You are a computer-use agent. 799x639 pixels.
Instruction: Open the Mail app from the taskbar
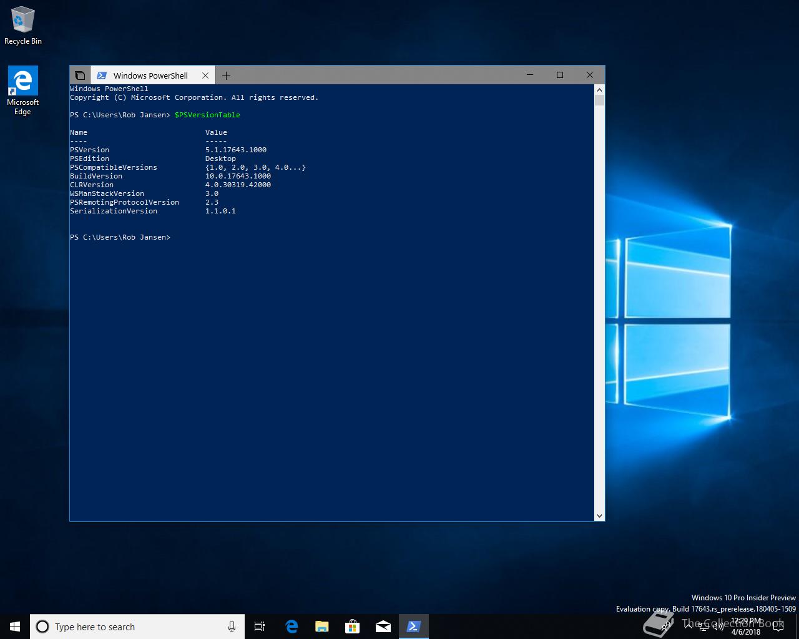383,627
